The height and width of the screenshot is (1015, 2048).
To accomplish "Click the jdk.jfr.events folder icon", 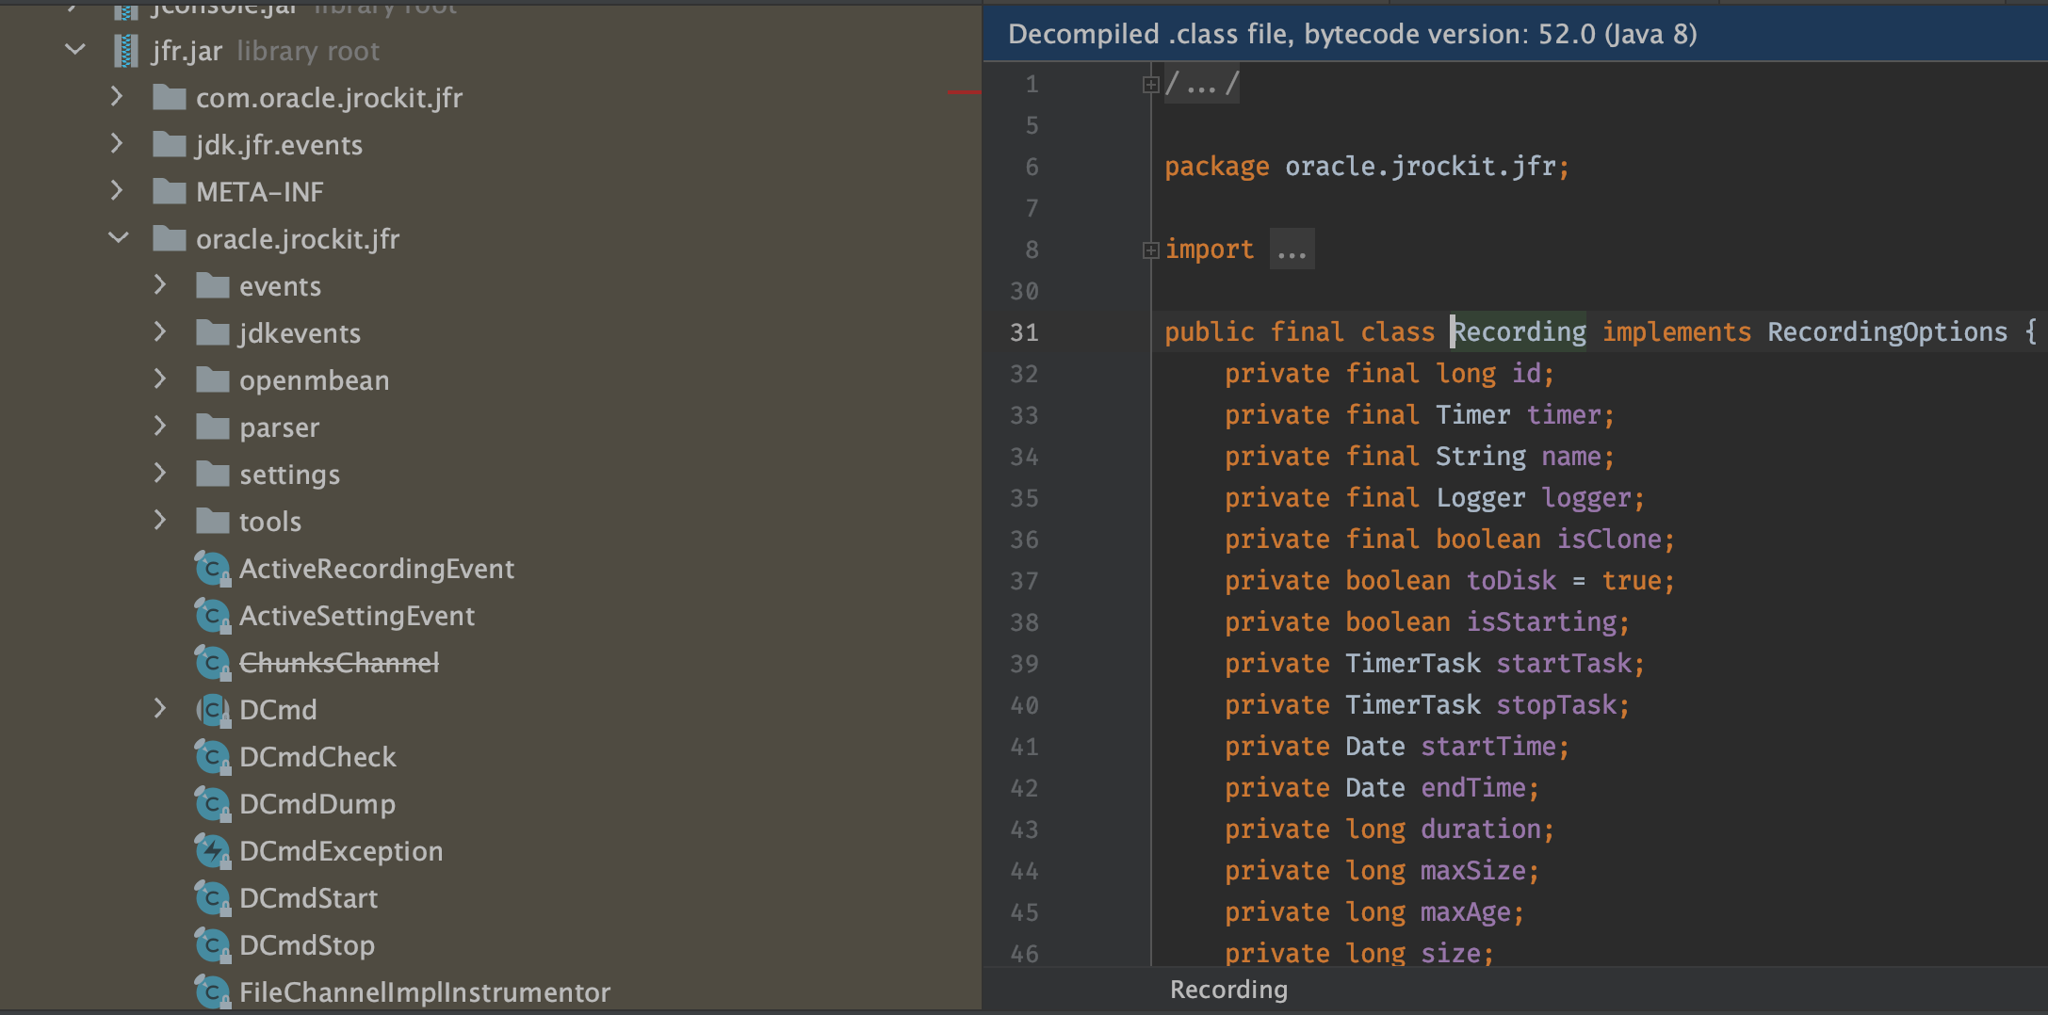I will [170, 145].
